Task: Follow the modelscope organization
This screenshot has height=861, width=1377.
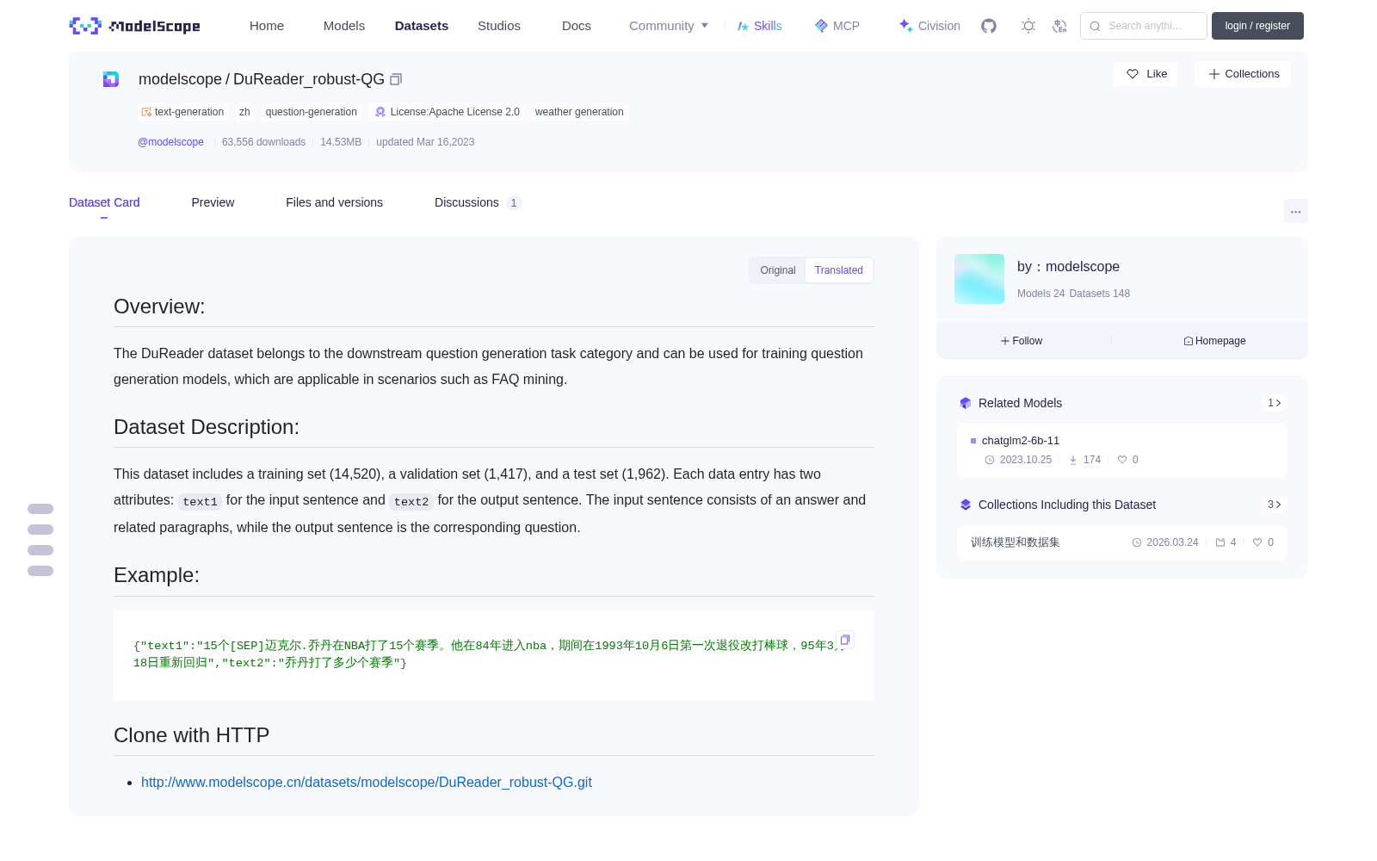Action: [1022, 341]
